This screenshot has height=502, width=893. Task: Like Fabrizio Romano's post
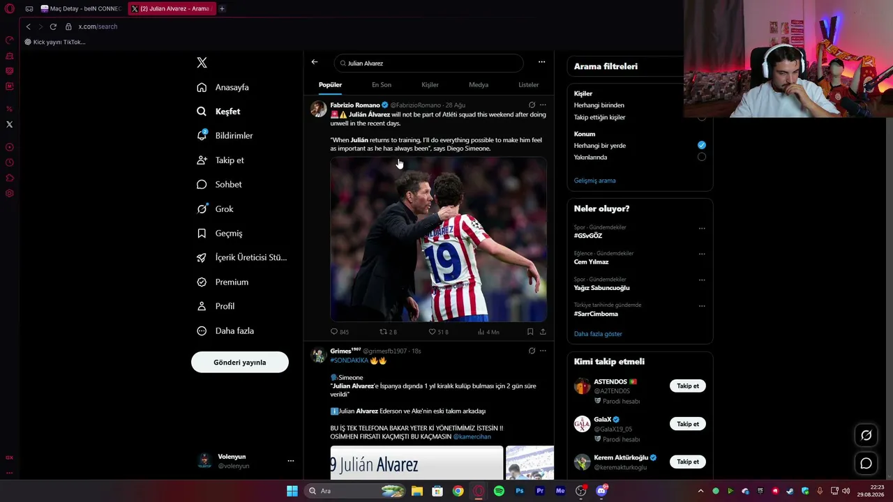tap(438, 332)
